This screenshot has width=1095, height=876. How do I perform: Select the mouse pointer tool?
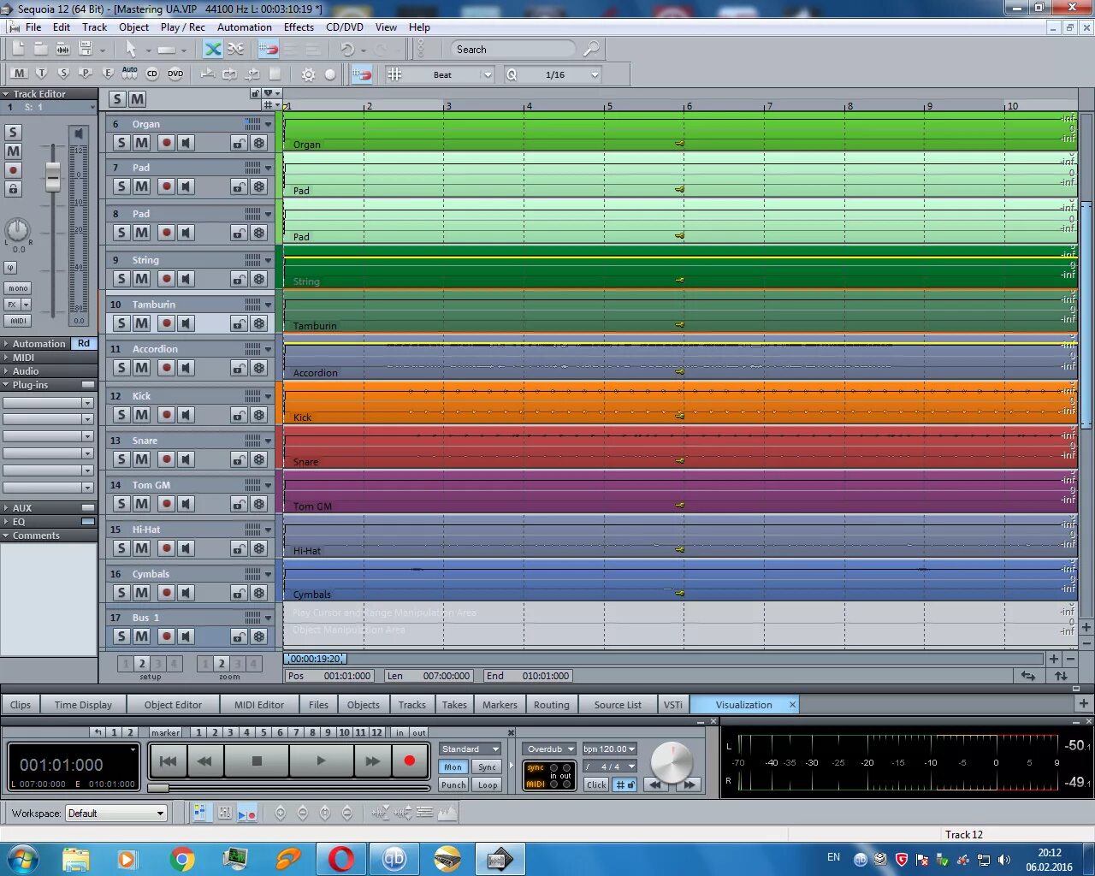(x=131, y=50)
